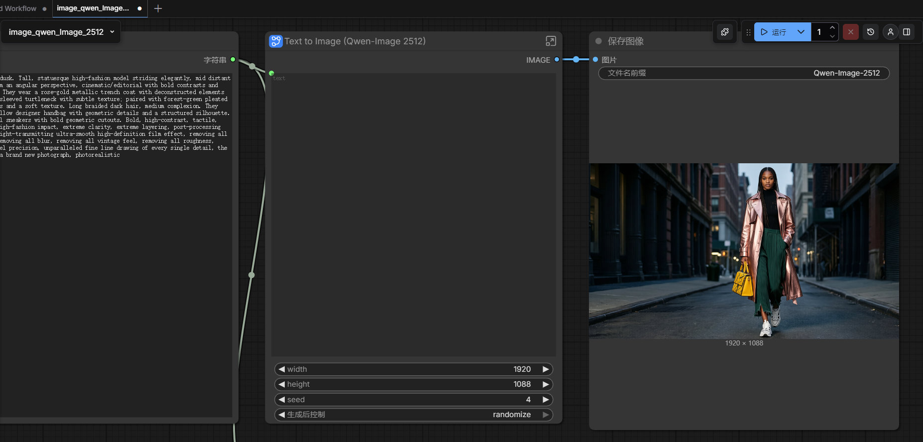Switch to the image_qwen_Image tab
Viewport: 923px width, 442px height.
[93, 8]
